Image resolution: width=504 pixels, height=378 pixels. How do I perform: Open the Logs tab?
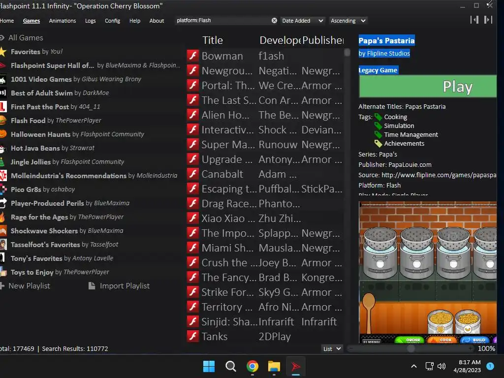(91, 21)
